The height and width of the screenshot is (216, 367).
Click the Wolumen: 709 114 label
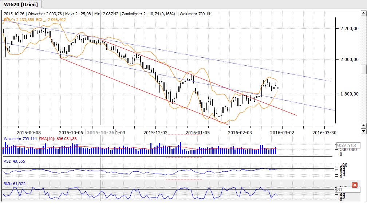(x=20, y=139)
